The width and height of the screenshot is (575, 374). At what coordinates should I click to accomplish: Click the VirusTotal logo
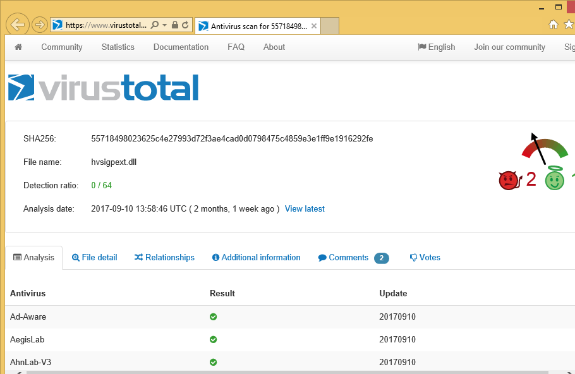point(103,88)
